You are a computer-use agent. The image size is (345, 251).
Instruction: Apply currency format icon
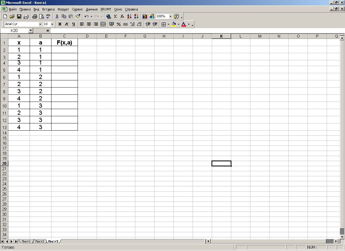click(x=111, y=24)
